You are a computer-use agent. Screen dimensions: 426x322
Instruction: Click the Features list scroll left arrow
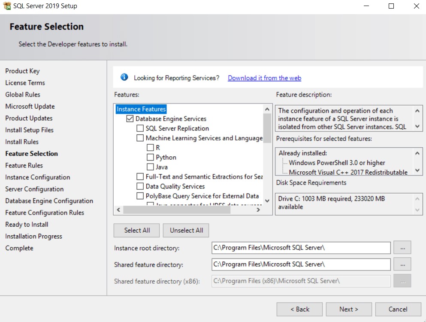tap(118, 210)
